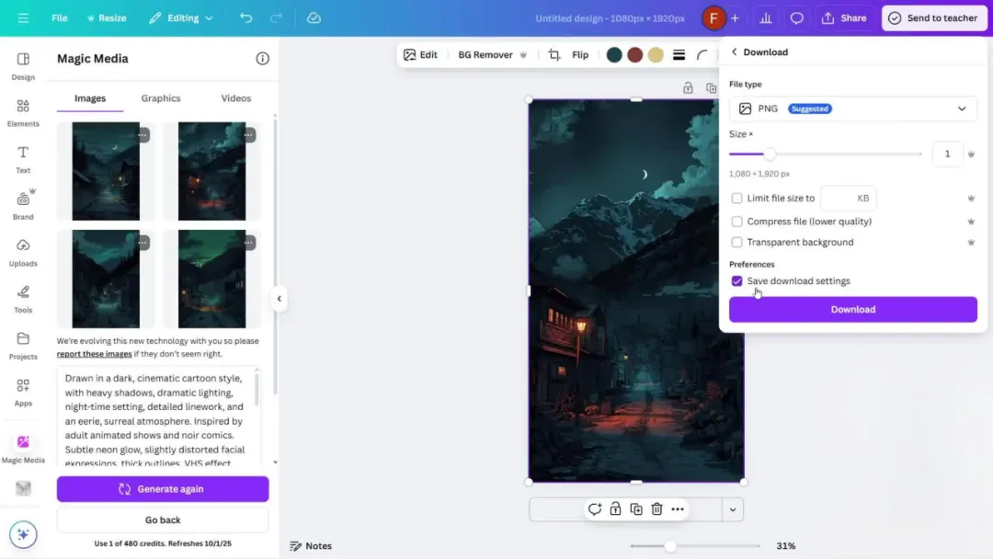Uncheck Save download settings
This screenshot has width=993, height=559.
point(736,281)
